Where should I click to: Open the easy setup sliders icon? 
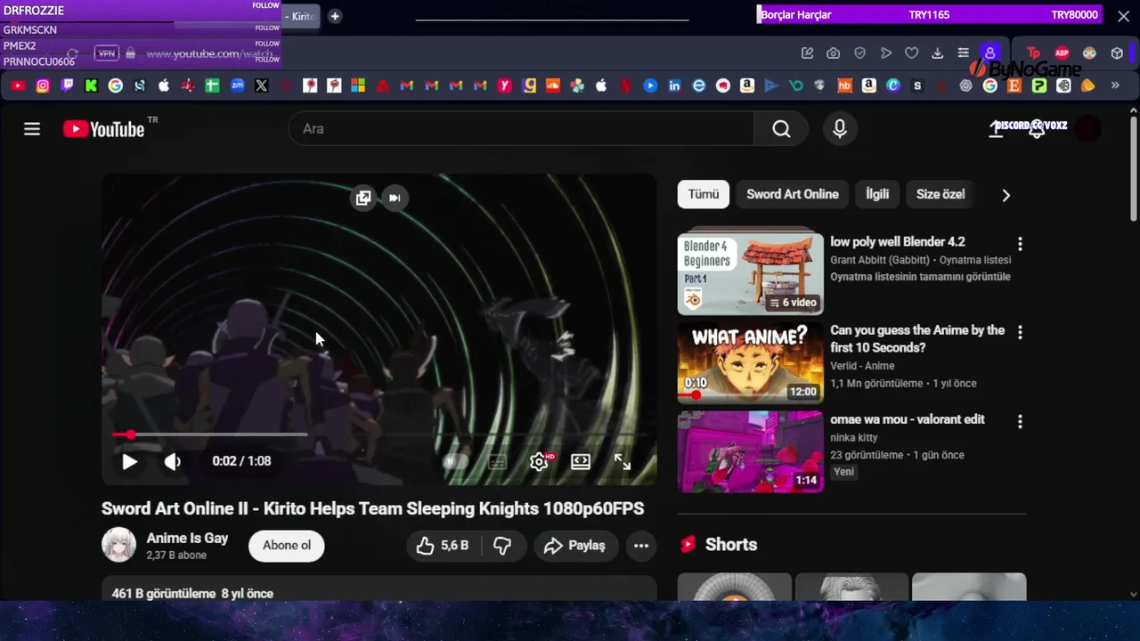[x=964, y=53]
